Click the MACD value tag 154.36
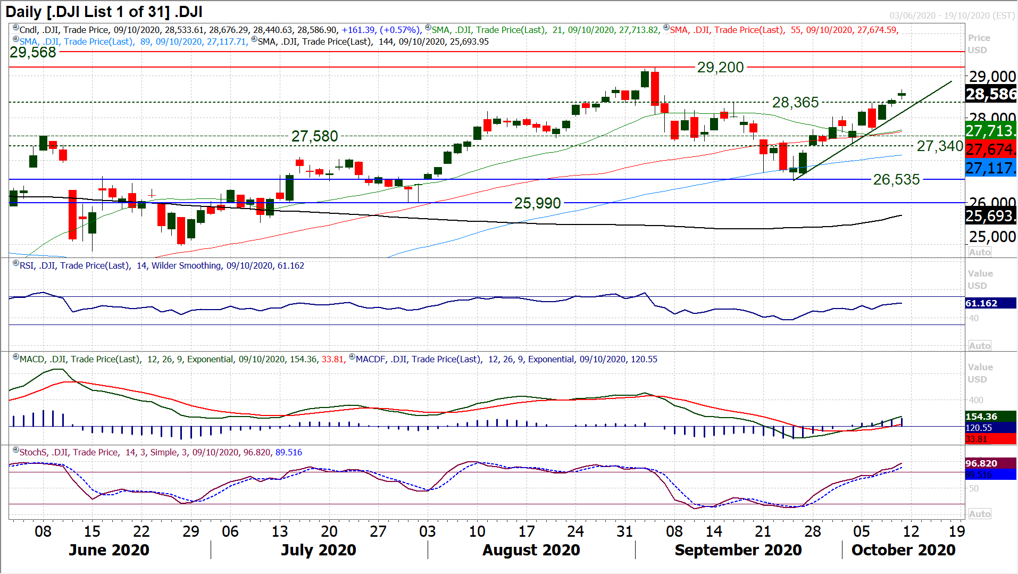 coord(991,417)
